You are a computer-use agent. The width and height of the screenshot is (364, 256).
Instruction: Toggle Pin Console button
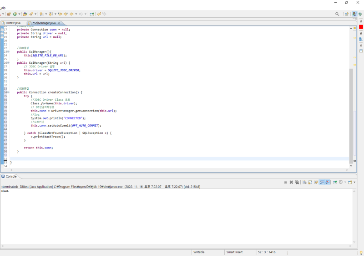335,182
